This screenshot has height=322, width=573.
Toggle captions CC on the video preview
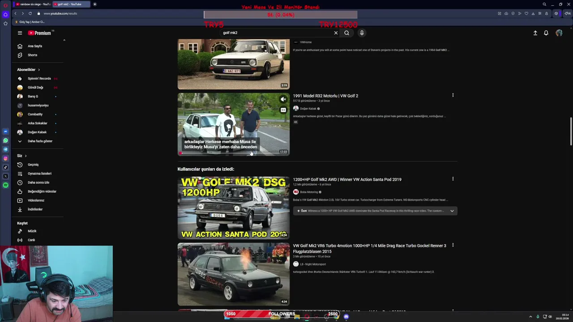pos(283,110)
